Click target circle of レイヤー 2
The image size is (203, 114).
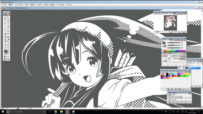pos(198,63)
